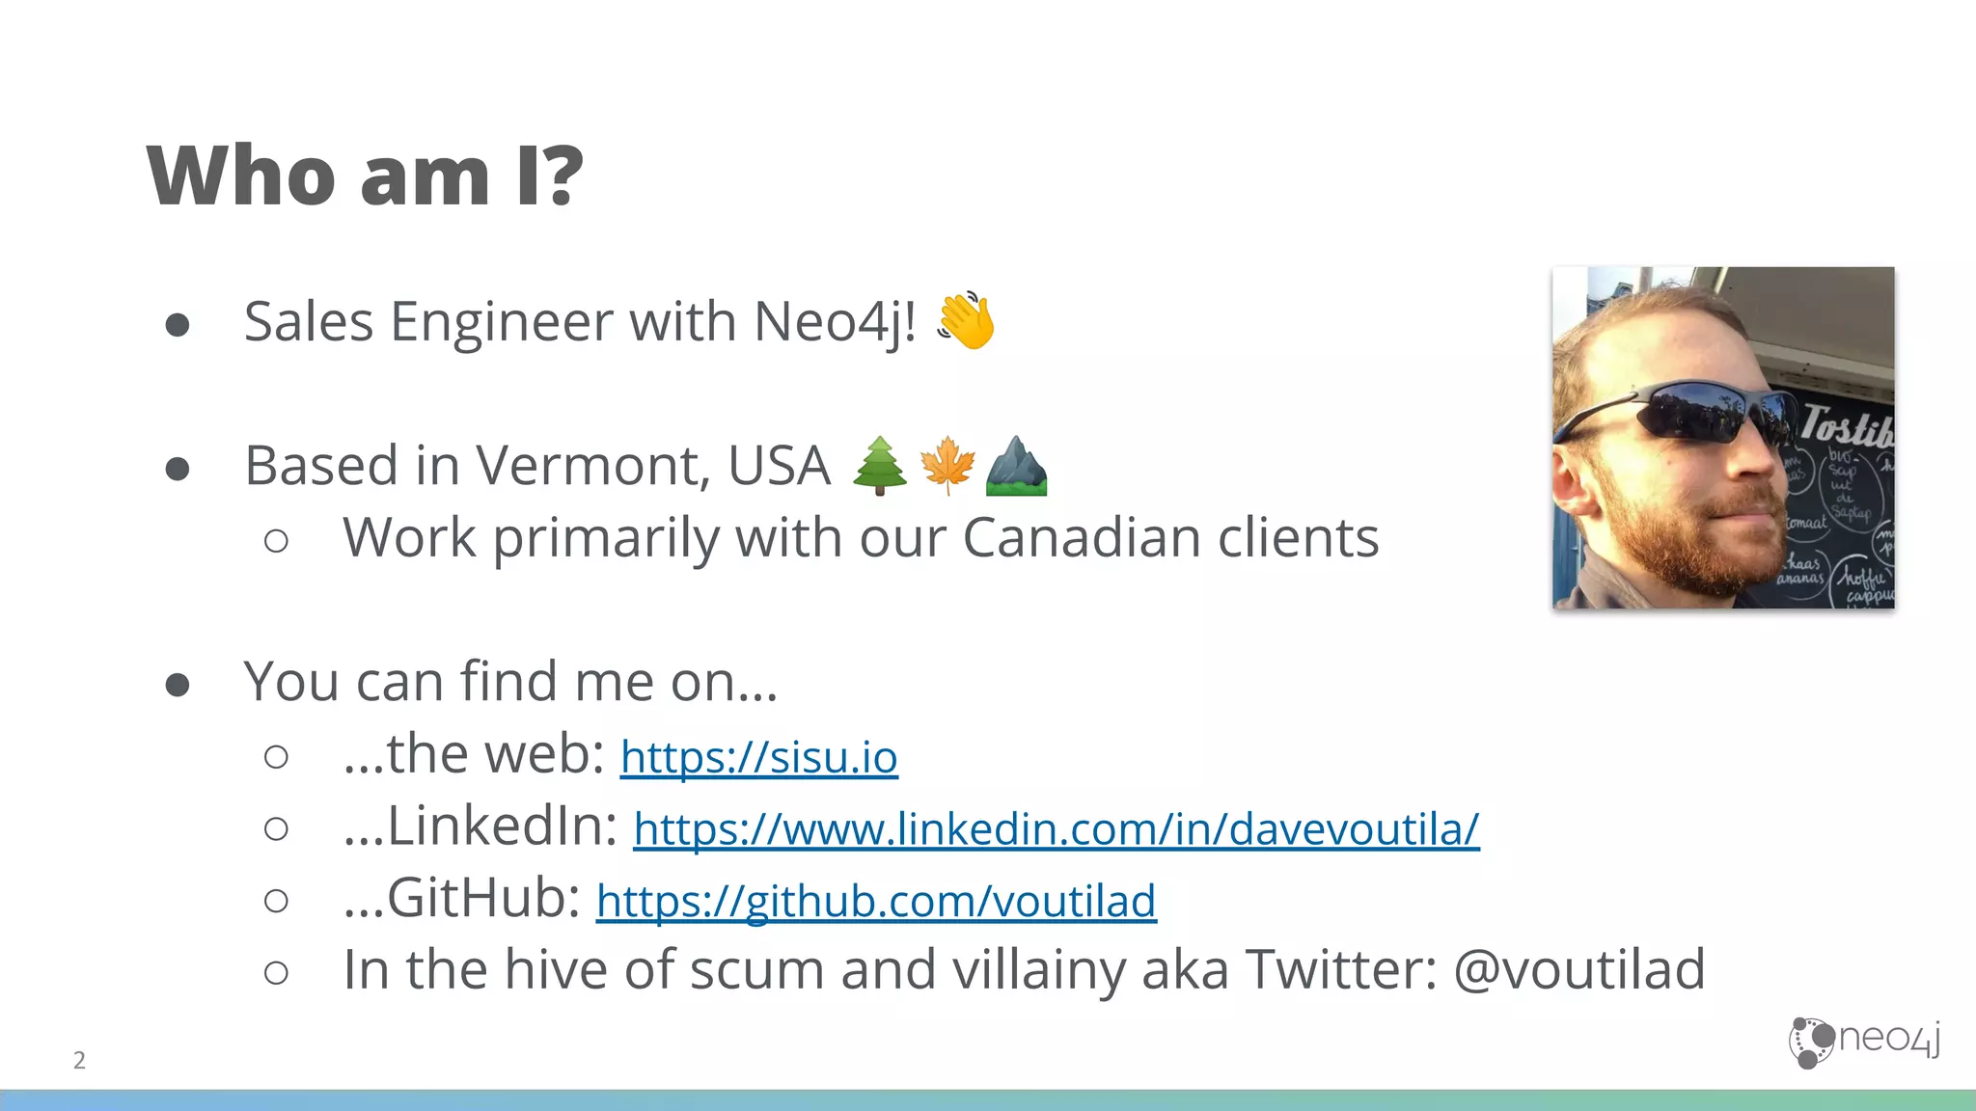Click 'You can find me on...' text
The height and width of the screenshot is (1111, 1976).
pyautogui.click(x=509, y=682)
